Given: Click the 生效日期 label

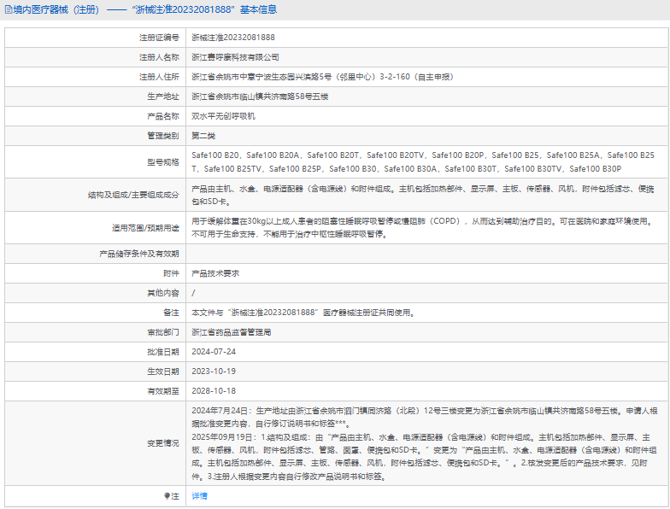Looking at the screenshot, I should click(x=163, y=372).
